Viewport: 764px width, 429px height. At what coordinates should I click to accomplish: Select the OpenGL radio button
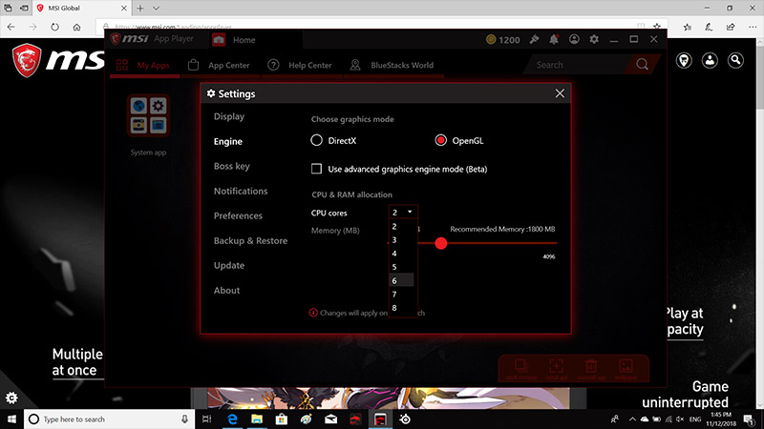coord(440,141)
